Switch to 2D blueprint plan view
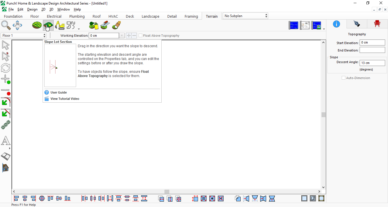The width and height of the screenshot is (388, 207). click(x=293, y=25)
